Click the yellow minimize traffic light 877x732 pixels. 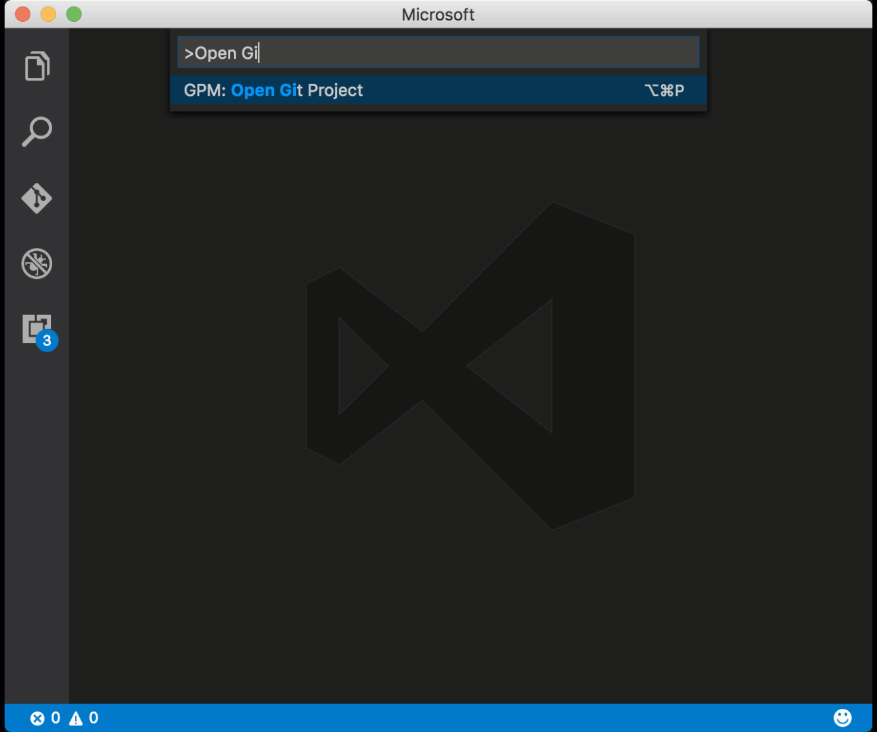click(x=48, y=13)
